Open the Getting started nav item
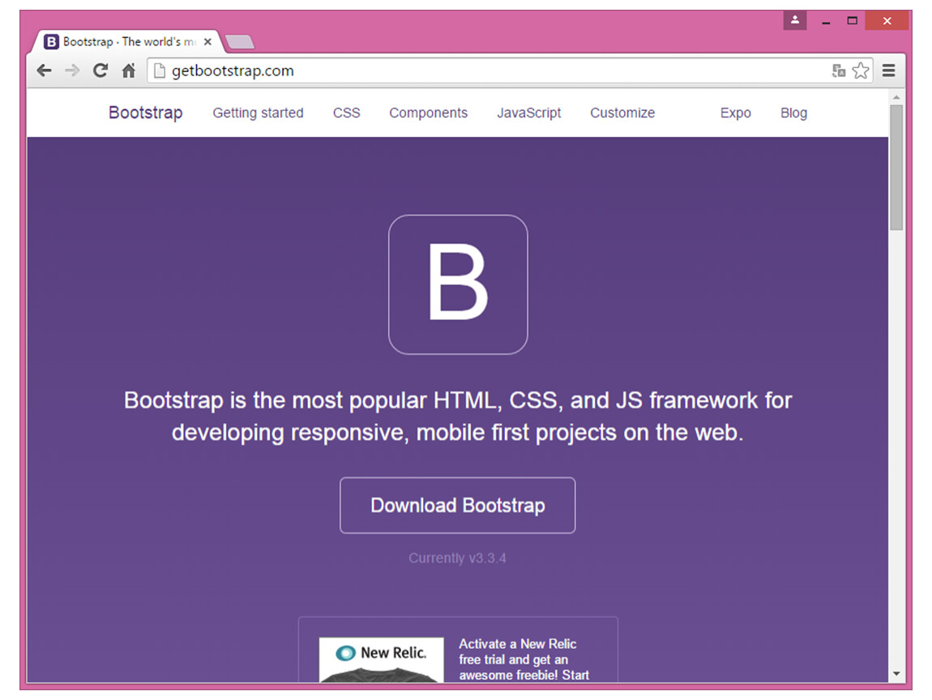This screenshot has width=932, height=700. pos(258,113)
